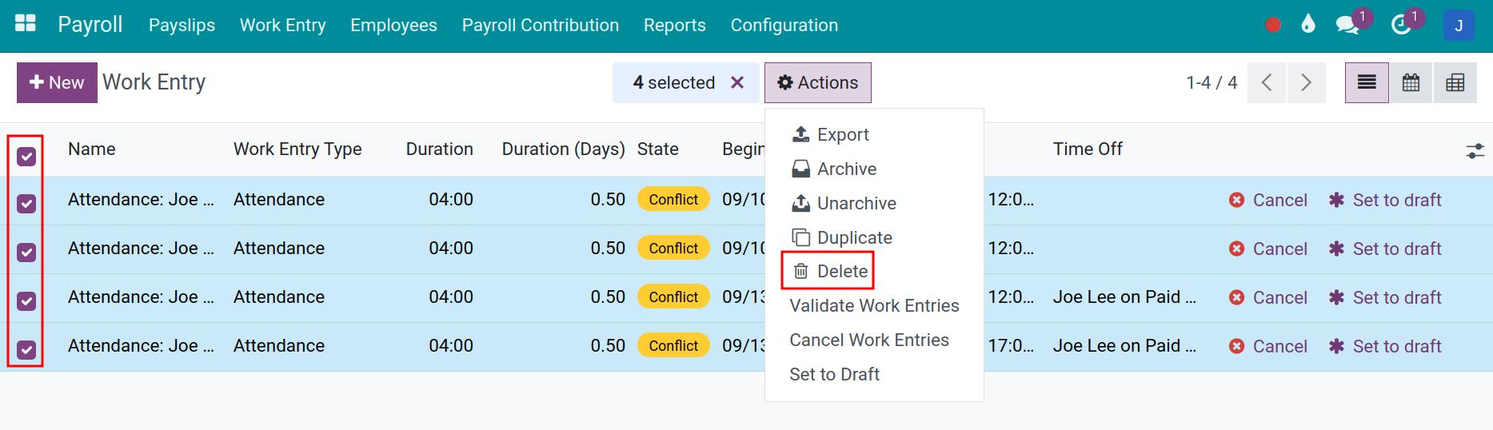Choose Duplicate from the Actions menu
This screenshot has width=1493, height=430.
841,237
